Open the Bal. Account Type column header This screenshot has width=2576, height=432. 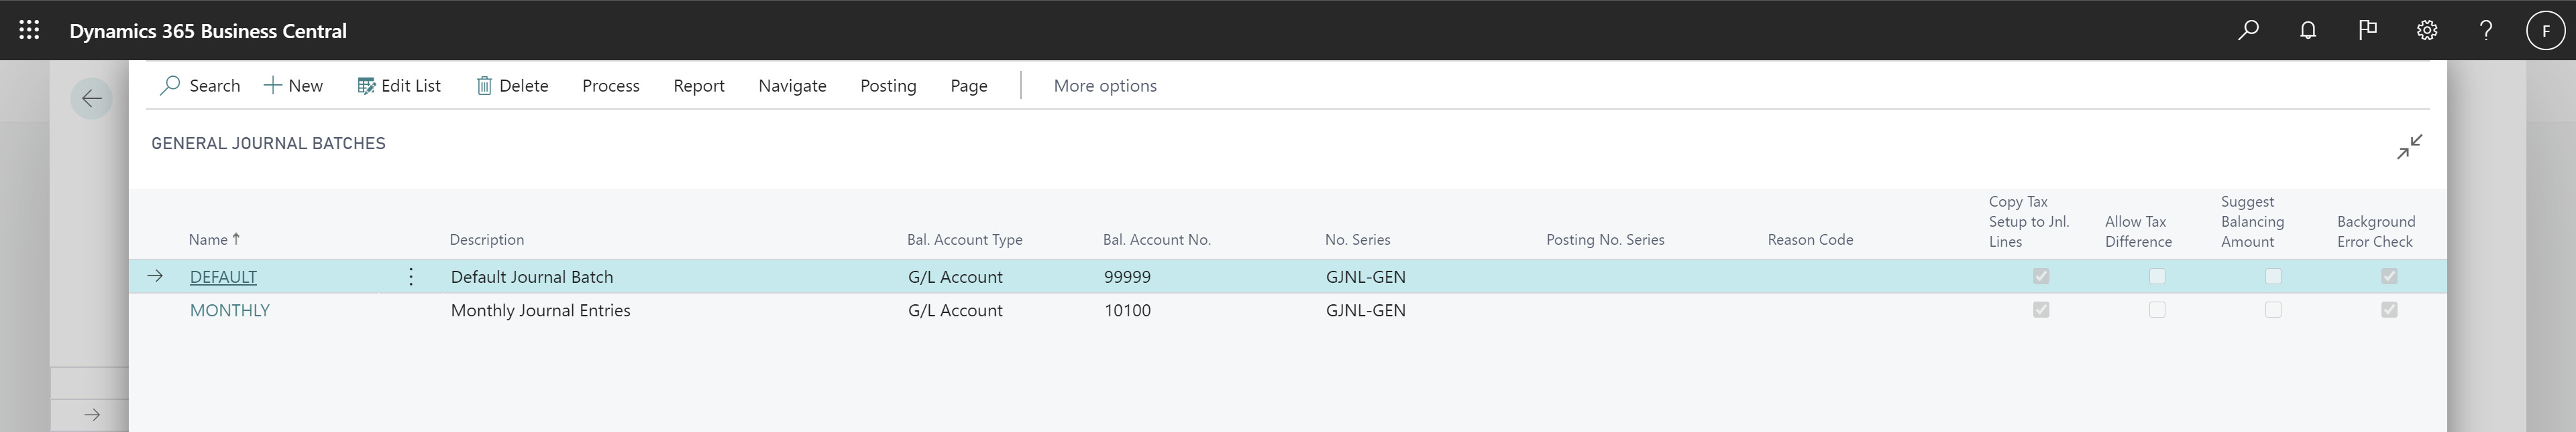(964, 239)
